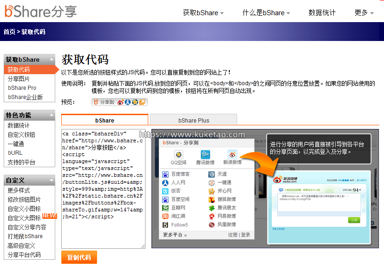The height and width of the screenshot is (269, 384).
Task: Click the 网易微博 icon in platform list
Action: pos(211,216)
